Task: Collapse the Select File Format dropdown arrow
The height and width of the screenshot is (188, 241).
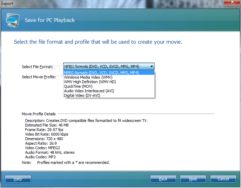Action: click(x=152, y=66)
